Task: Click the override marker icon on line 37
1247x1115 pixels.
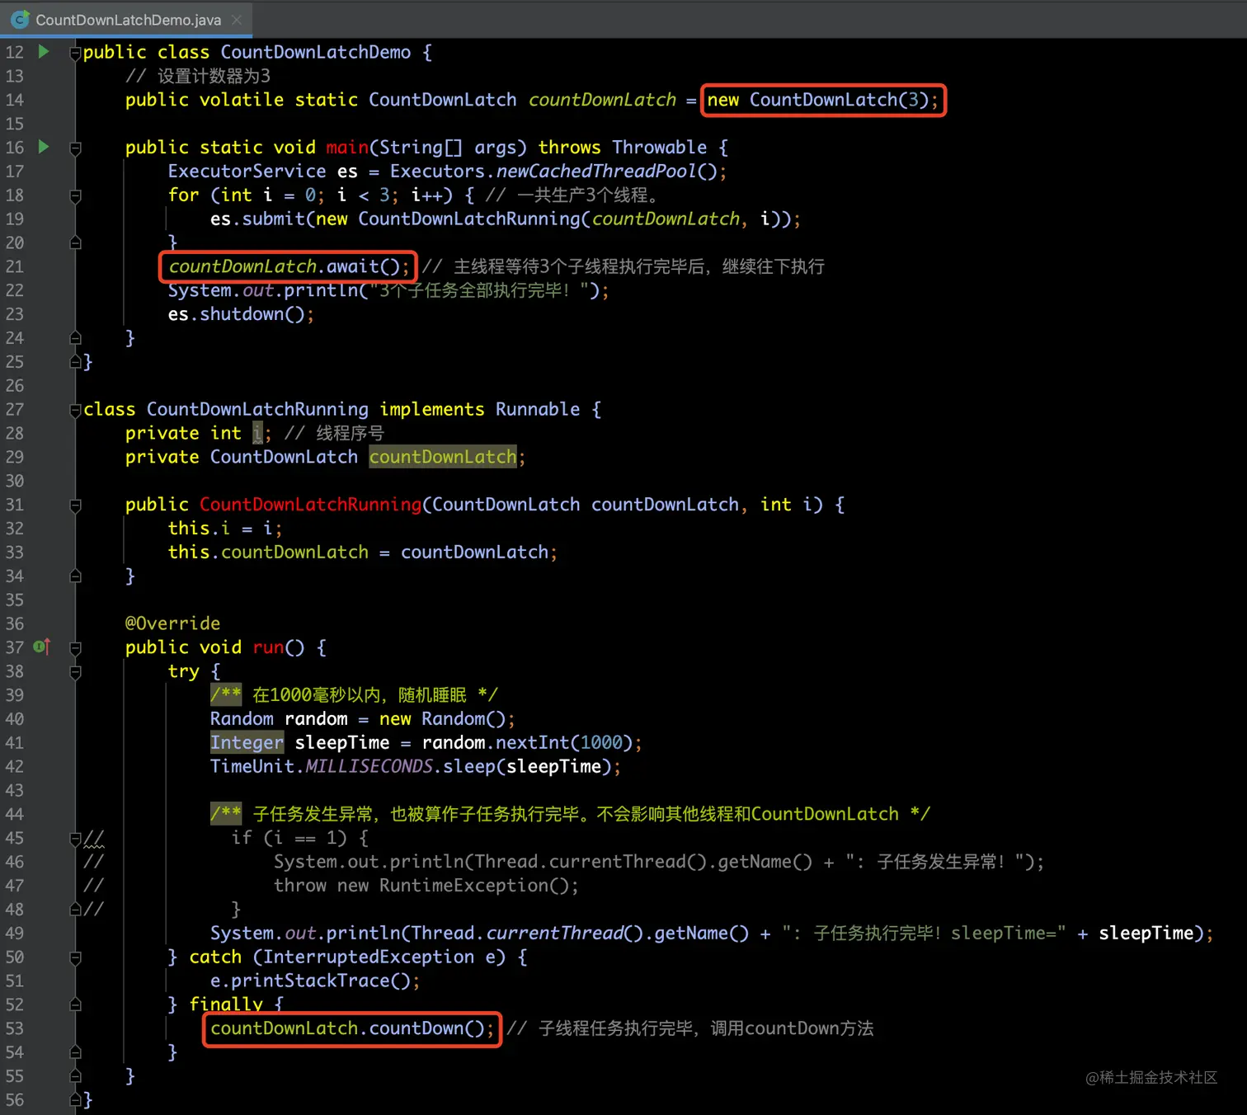Action: (x=42, y=647)
